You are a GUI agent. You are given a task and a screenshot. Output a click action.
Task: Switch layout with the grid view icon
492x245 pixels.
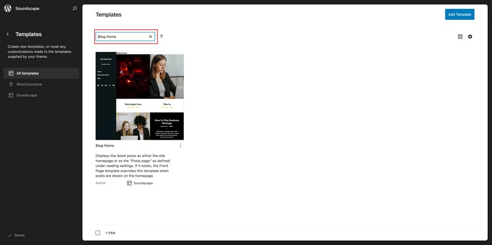coord(460,37)
